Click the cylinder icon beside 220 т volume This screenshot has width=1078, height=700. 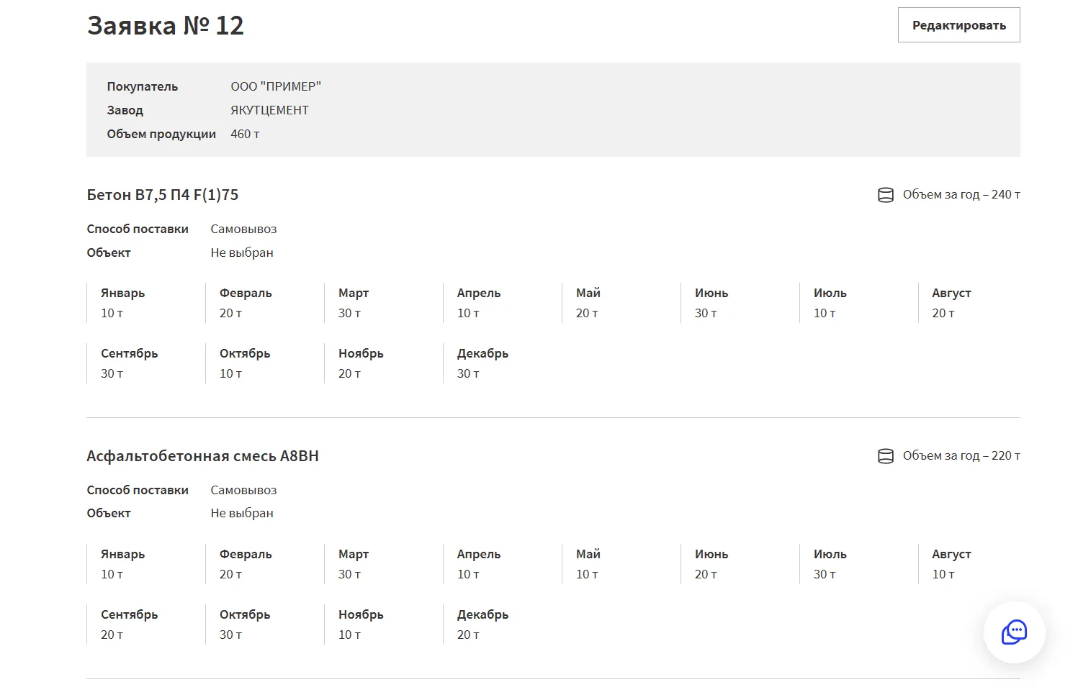click(x=885, y=456)
